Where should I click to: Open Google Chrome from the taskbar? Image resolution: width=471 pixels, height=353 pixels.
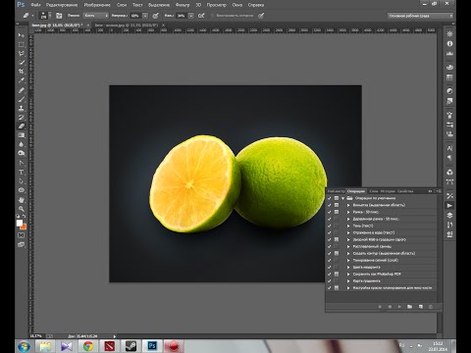pos(87,346)
